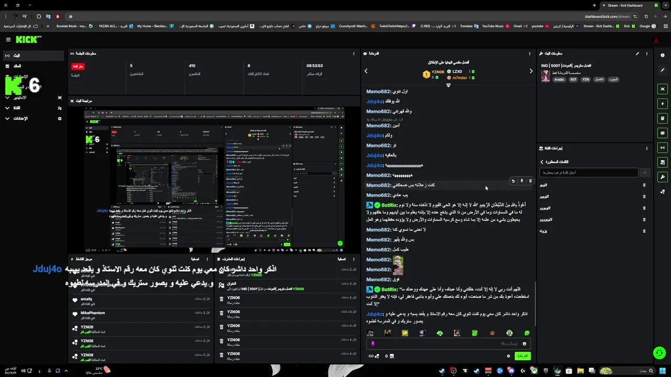Click the community dots icon at the bottom of the right toolbar
The height and width of the screenshot is (377, 671).
(663, 192)
